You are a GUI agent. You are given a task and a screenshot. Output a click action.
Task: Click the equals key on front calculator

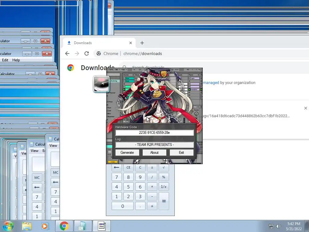164,201
